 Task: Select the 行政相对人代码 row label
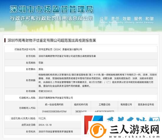(x=28, y=108)
